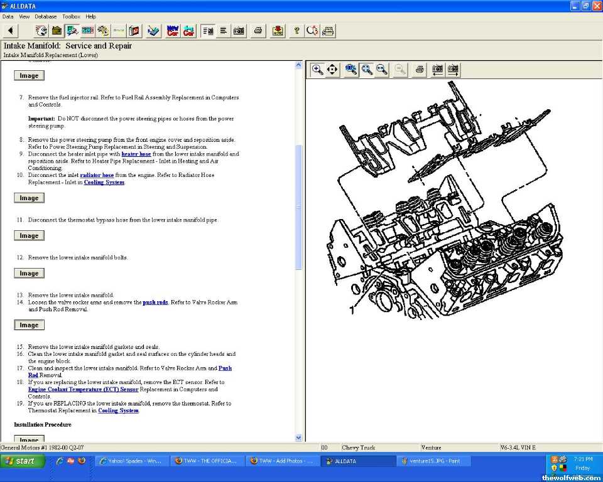Toggle the split text and image view

[x=208, y=31]
